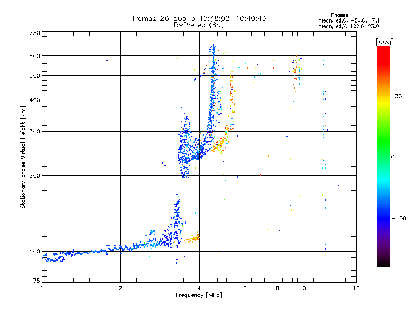Viewport: 419px width, 314px height.
Task: Click the x-axis label '1'
Action: click(x=42, y=288)
